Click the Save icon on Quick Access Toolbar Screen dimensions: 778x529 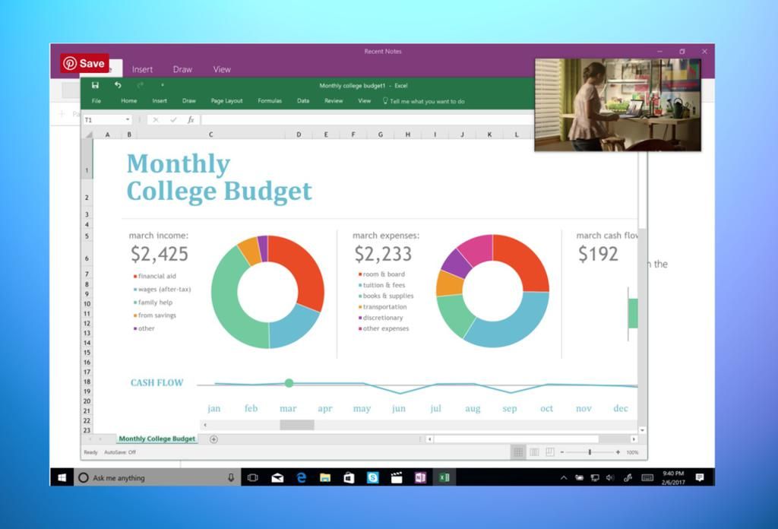click(96, 86)
